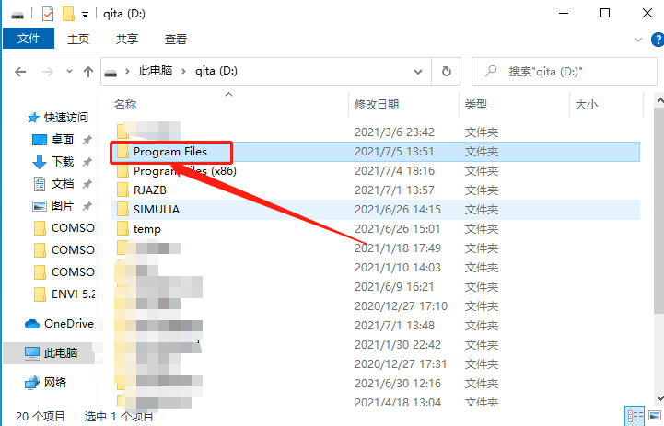Expand the chevron after 此电脑 breadcrumb
The image size is (664, 426).
click(183, 72)
